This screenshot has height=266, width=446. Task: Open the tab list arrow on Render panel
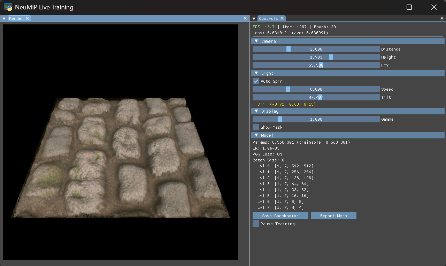click(4, 18)
